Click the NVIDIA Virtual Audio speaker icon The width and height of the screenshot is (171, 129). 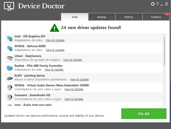[x=10, y=87]
